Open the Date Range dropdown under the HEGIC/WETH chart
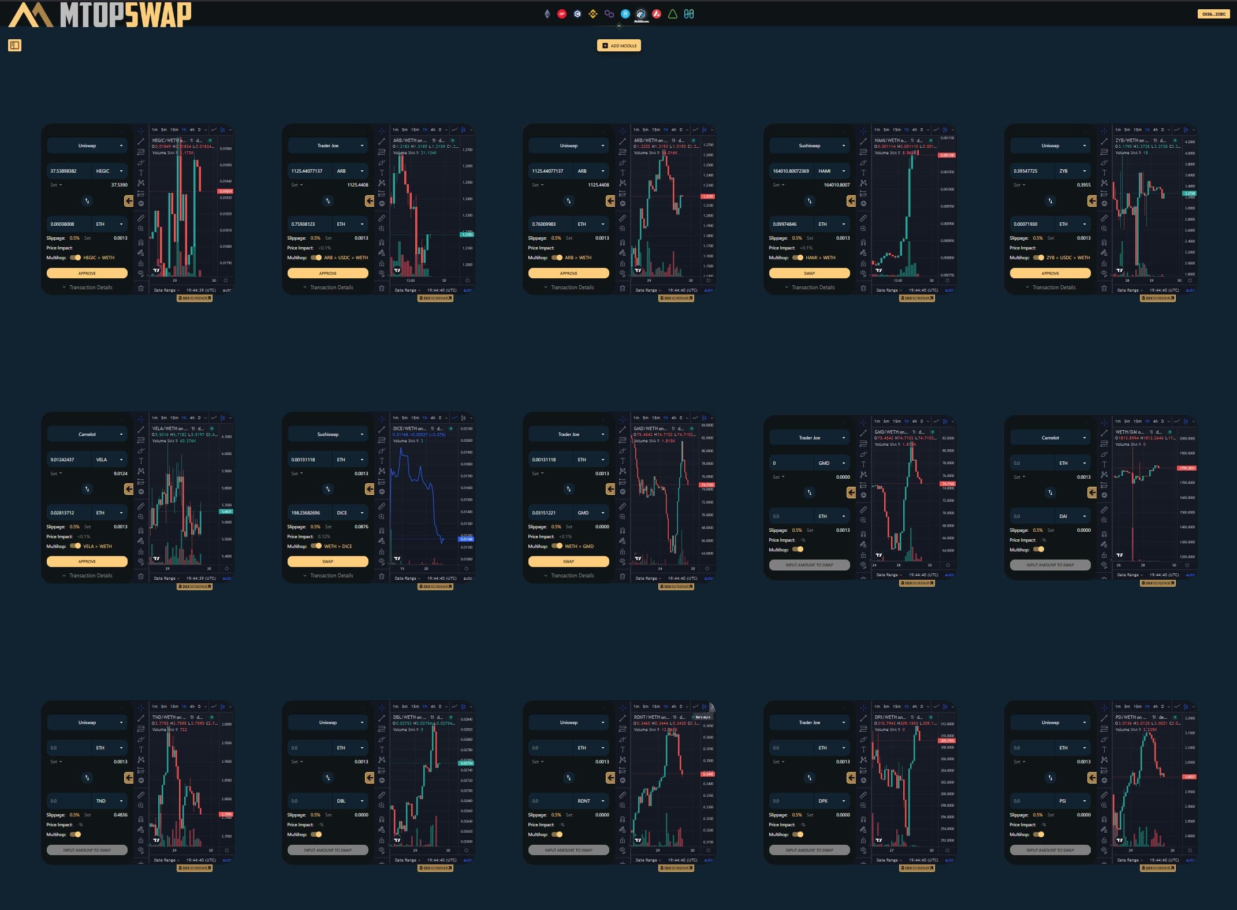The width and height of the screenshot is (1237, 910). click(x=165, y=289)
